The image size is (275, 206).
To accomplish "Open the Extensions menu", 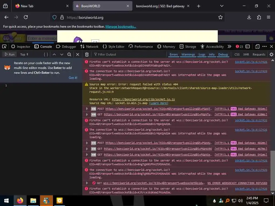I will tap(259, 17).
